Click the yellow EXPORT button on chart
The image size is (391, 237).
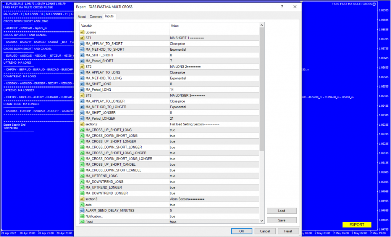(x=357, y=224)
